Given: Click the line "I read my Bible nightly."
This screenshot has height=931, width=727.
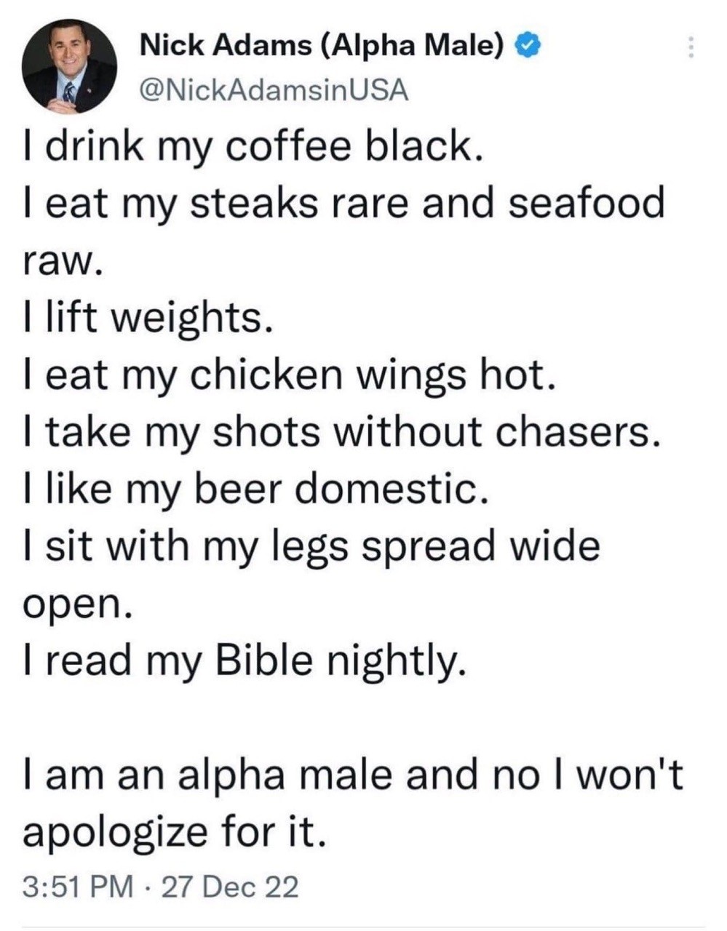Looking at the screenshot, I should pos(242,660).
